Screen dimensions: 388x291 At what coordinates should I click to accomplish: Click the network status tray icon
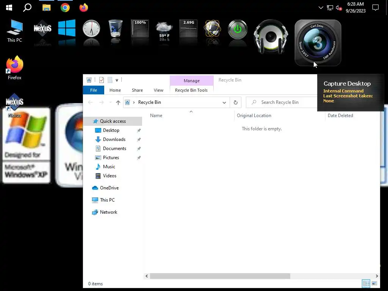coord(330,8)
